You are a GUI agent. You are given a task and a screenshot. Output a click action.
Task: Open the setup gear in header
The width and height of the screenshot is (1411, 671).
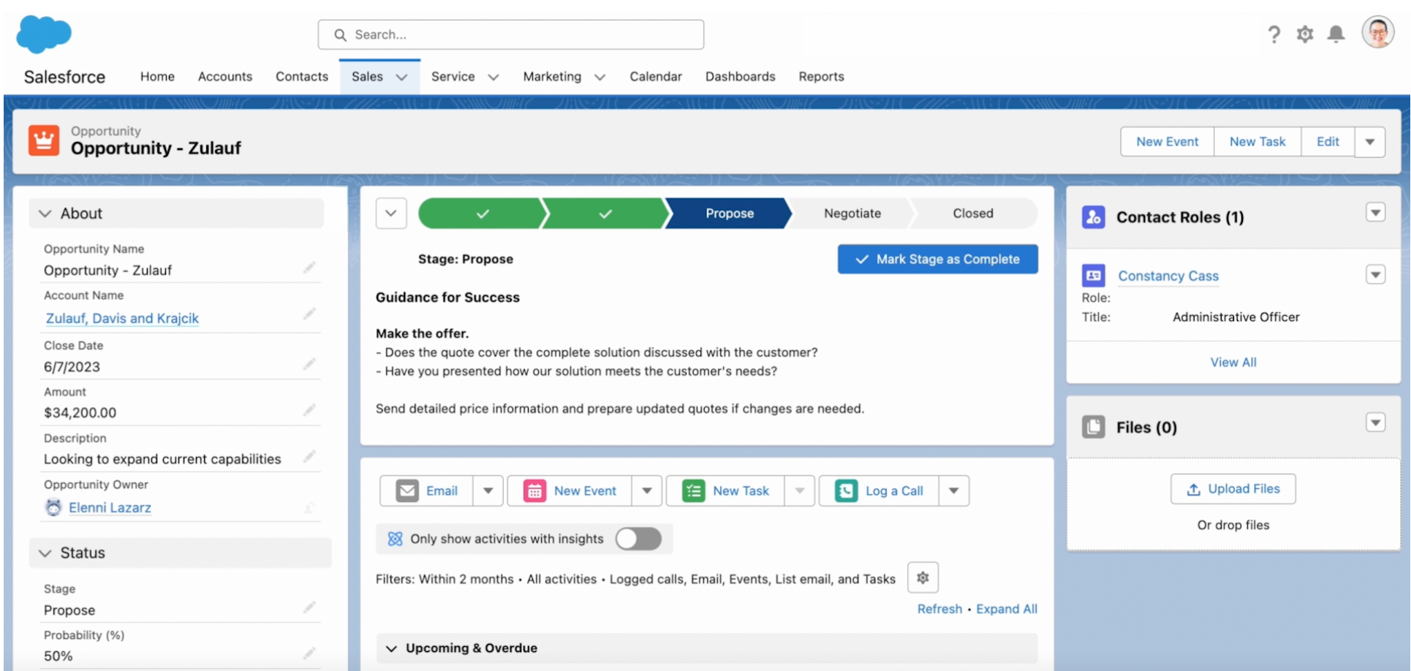(1305, 34)
